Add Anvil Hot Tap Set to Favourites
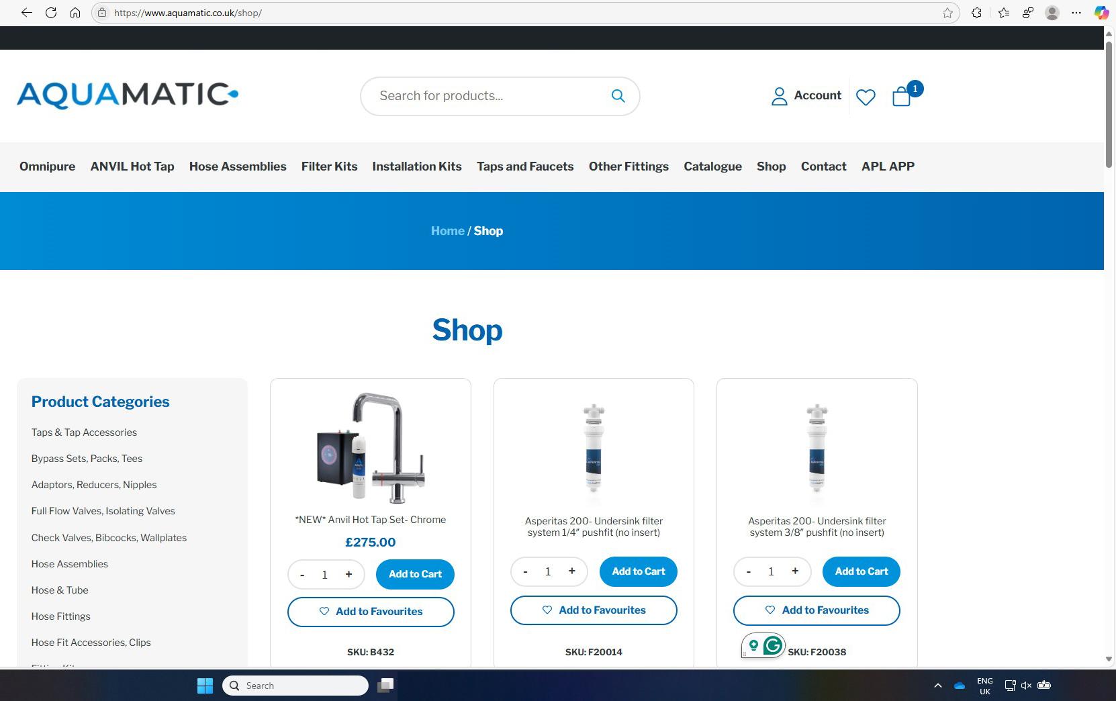Image resolution: width=1116 pixels, height=701 pixels. pyautogui.click(x=371, y=612)
